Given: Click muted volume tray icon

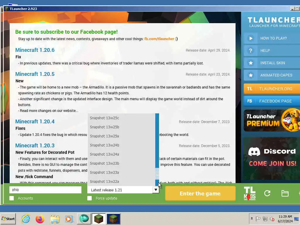Looking at the screenshot, I should [x=272, y=219].
